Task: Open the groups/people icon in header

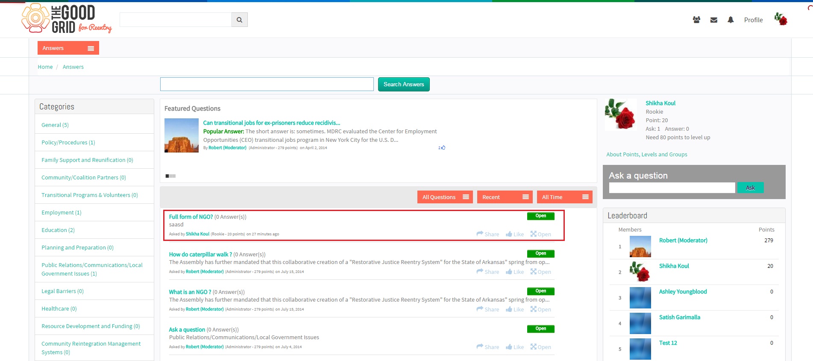Action: (x=696, y=20)
